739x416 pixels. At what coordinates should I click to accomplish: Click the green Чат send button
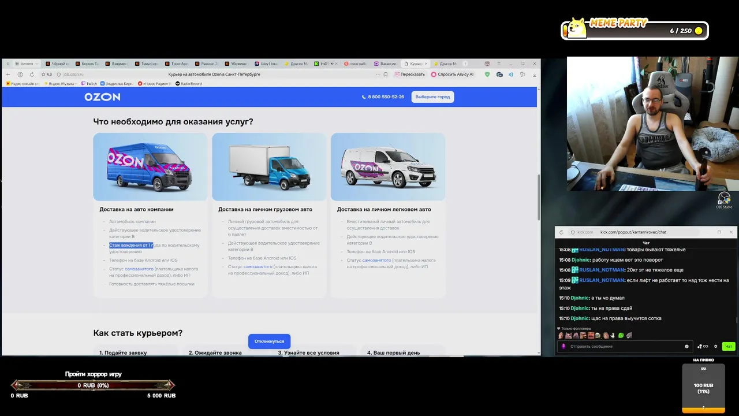click(x=729, y=346)
